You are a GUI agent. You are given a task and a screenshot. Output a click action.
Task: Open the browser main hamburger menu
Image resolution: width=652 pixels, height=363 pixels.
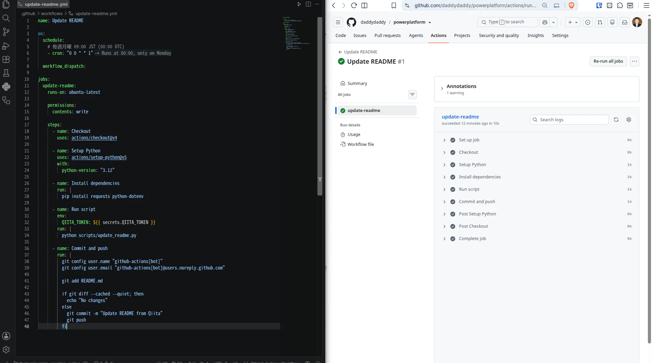647,5
